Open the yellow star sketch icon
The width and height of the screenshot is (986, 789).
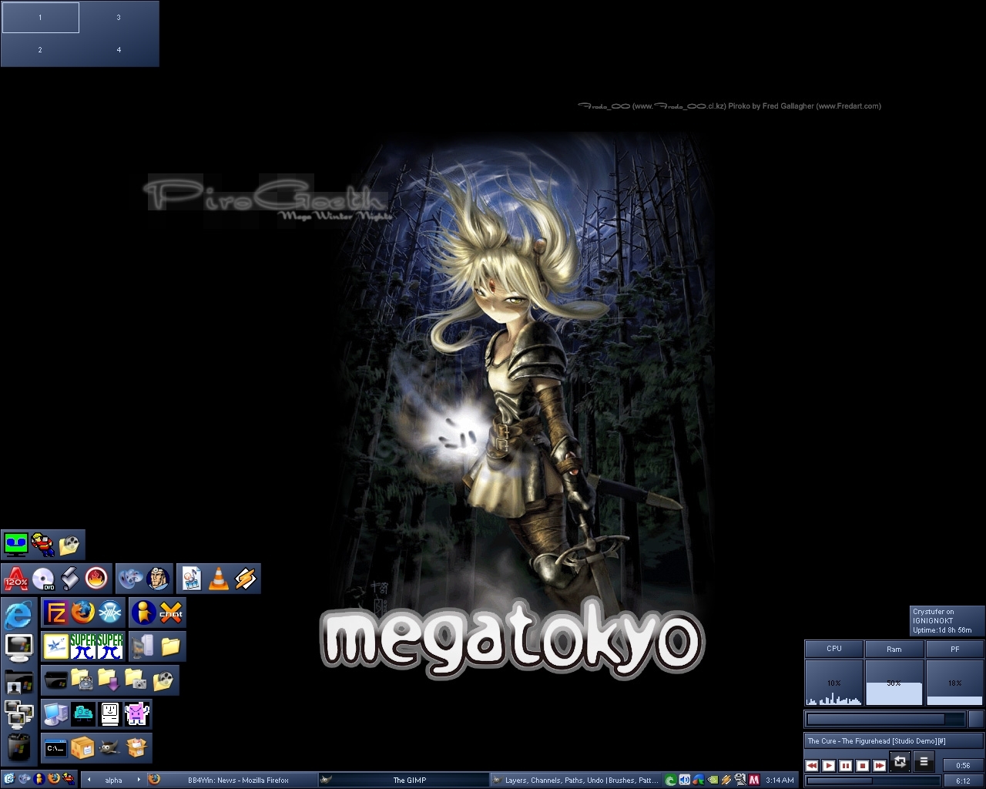(56, 646)
